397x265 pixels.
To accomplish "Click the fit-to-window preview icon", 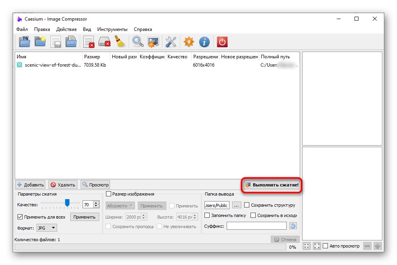I will click(x=306, y=246).
